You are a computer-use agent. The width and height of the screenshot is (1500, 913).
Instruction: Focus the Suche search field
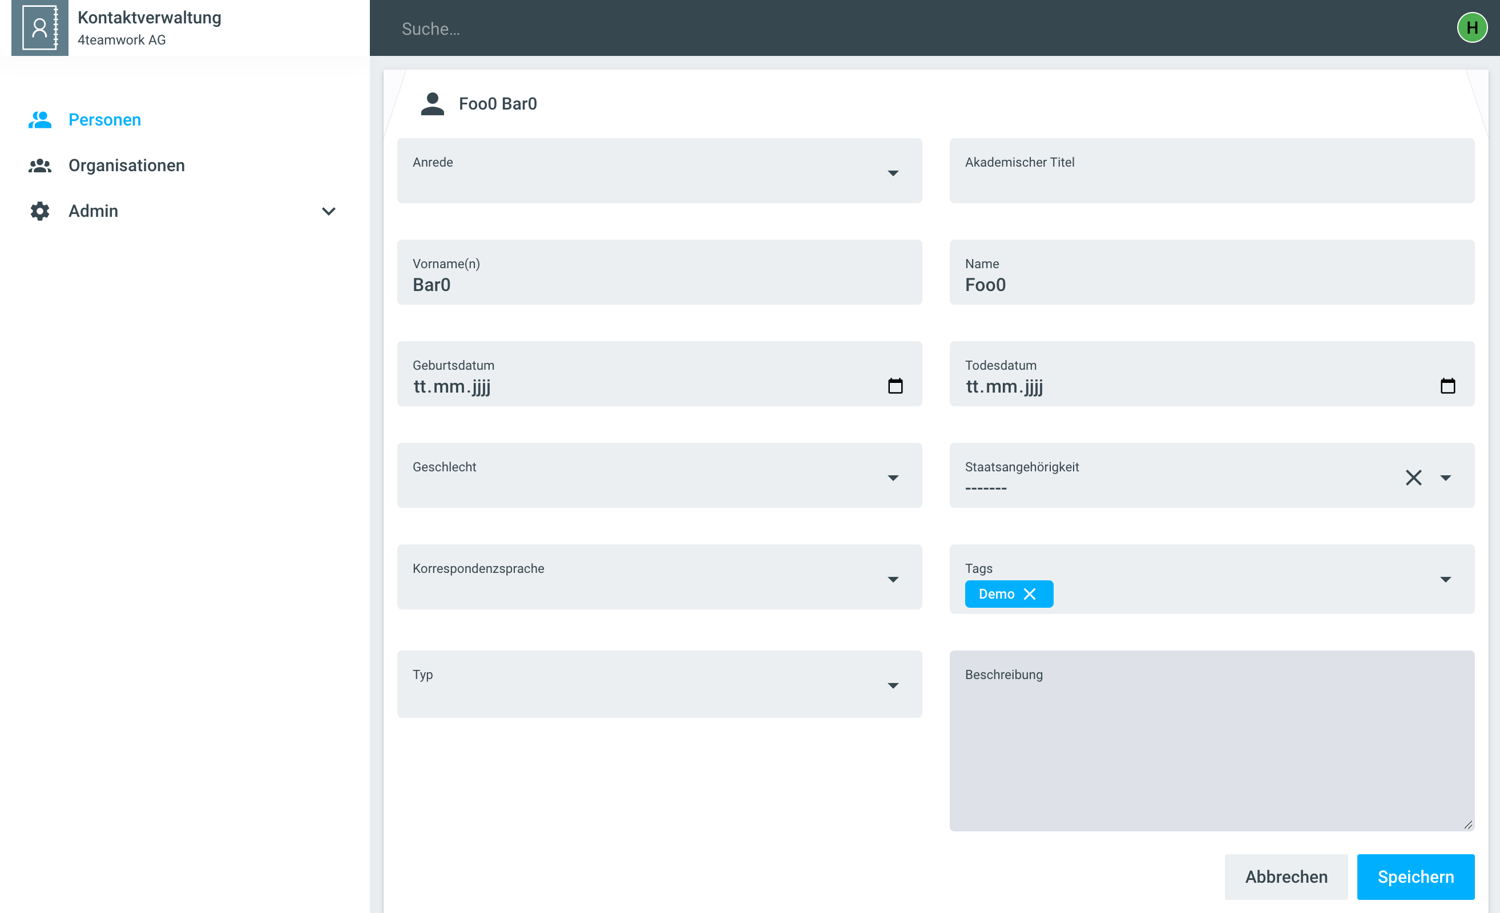tap(852, 29)
